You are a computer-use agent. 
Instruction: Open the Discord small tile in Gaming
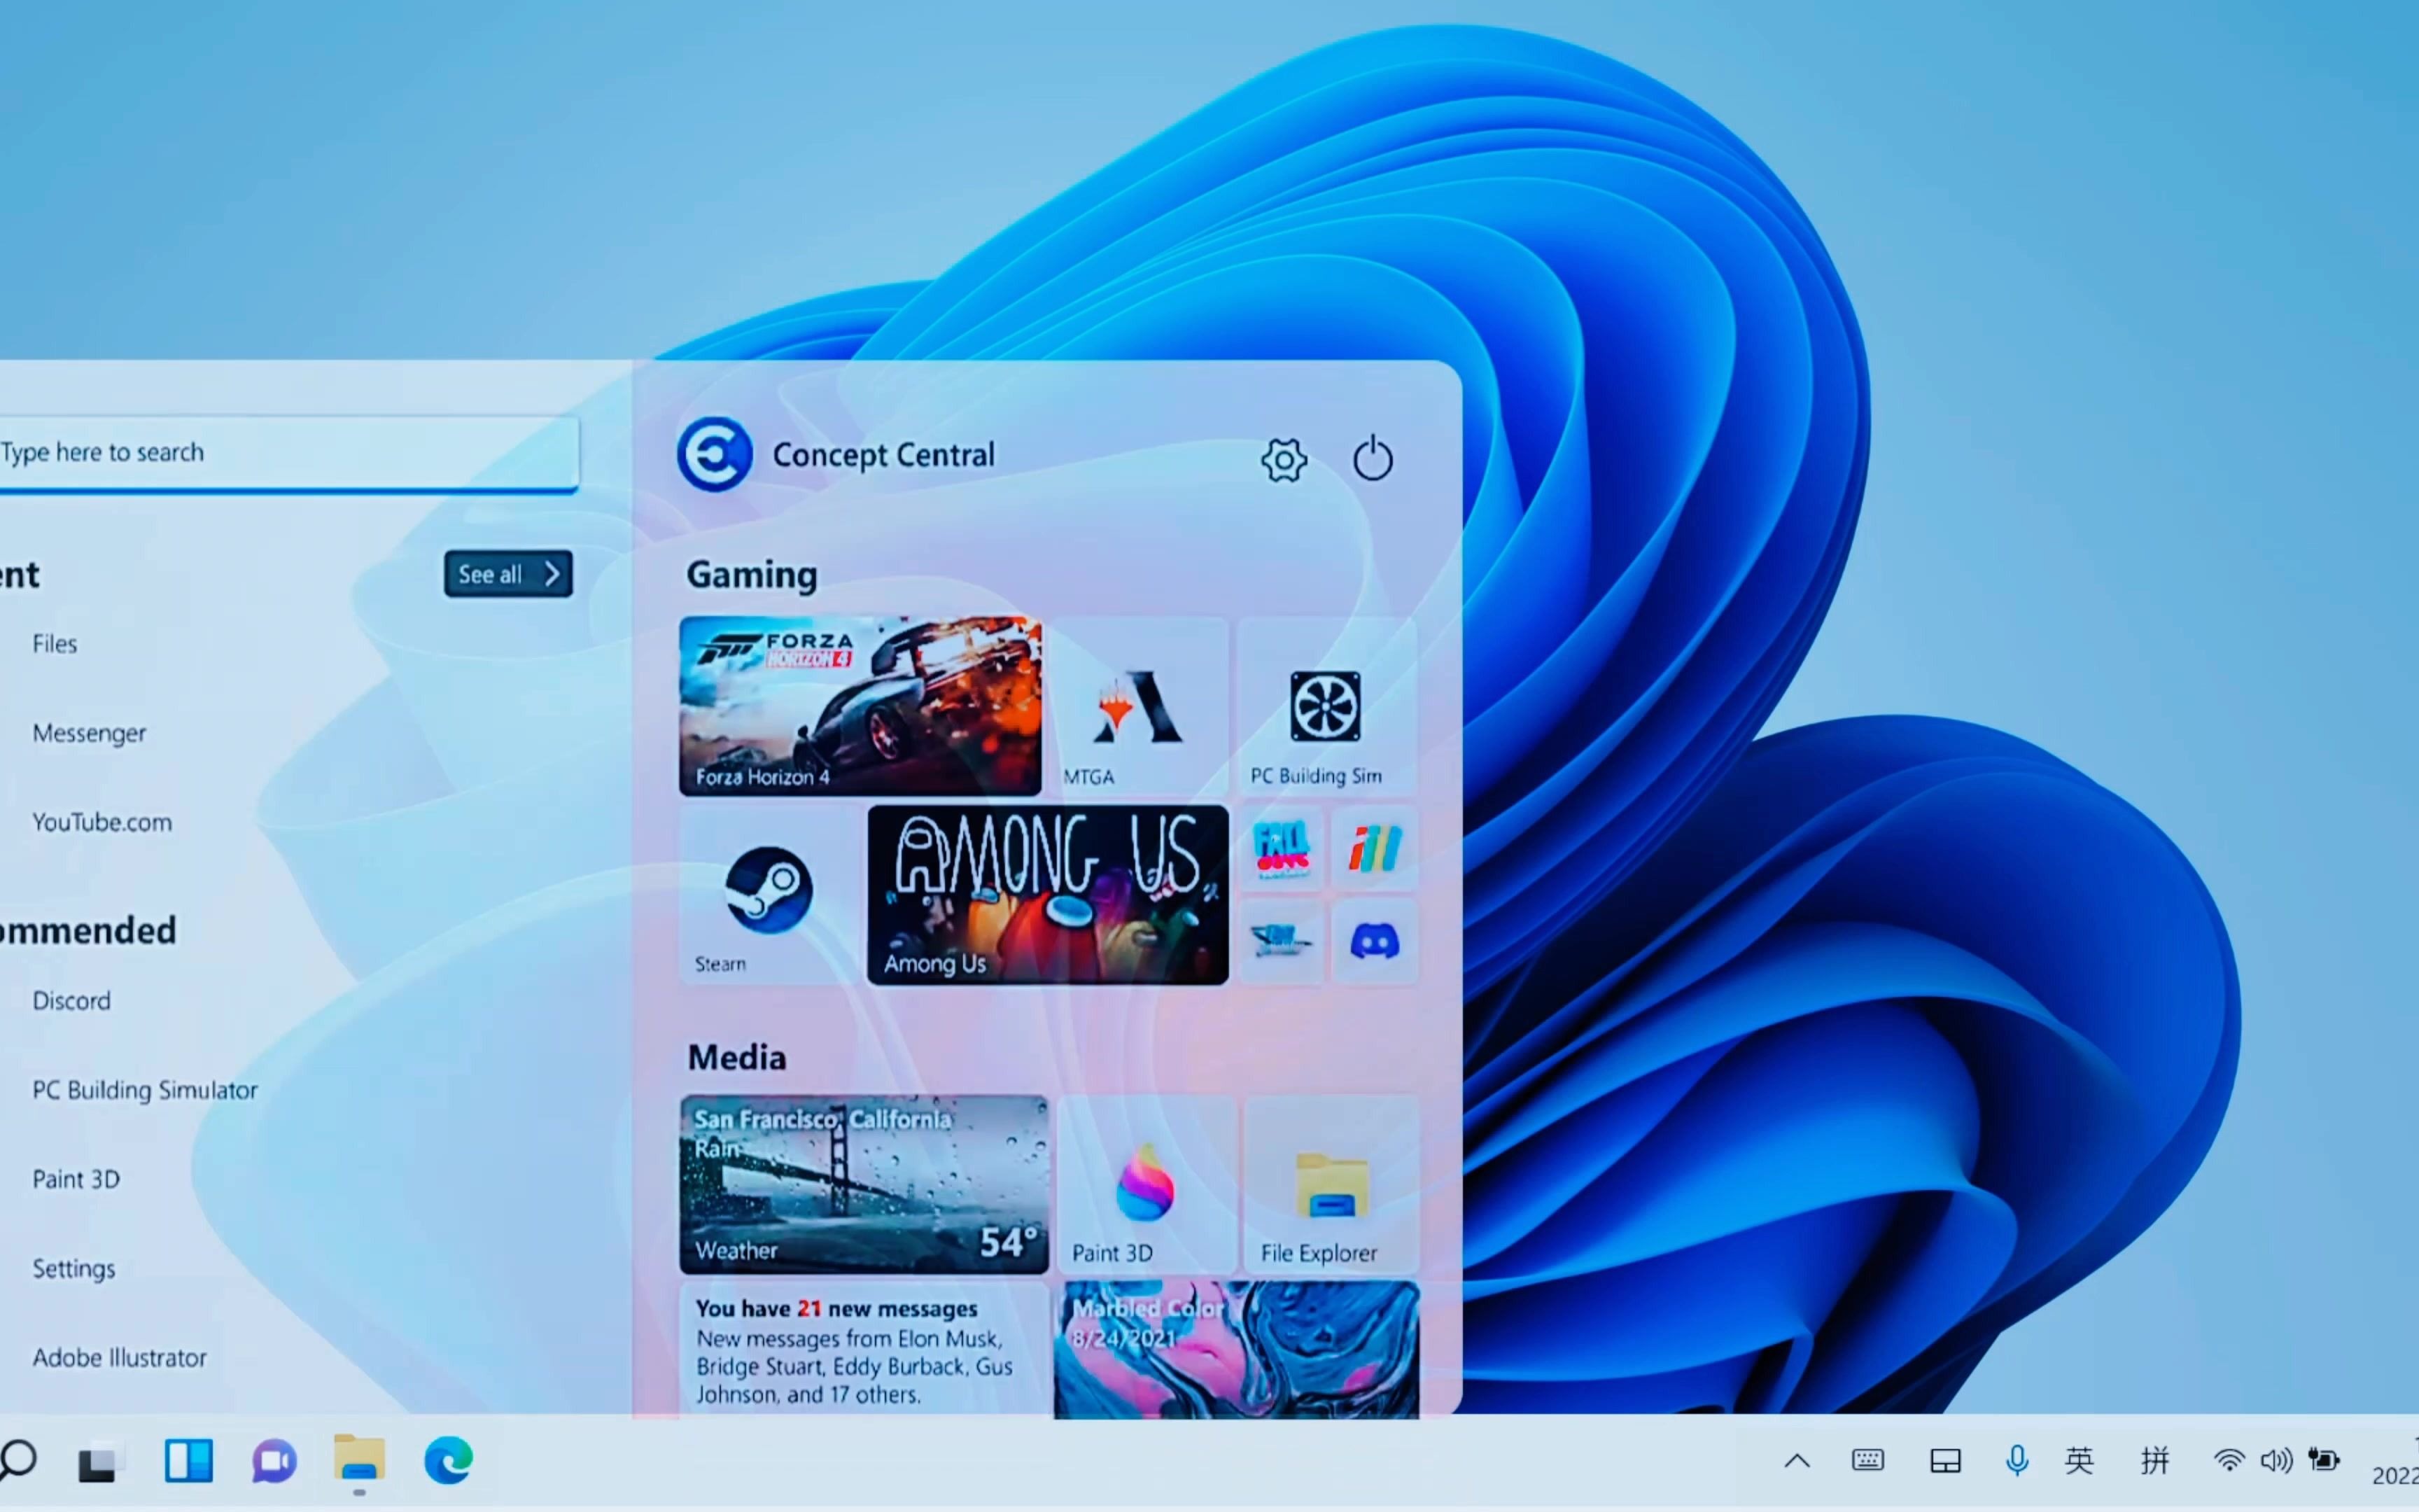[x=1375, y=941]
